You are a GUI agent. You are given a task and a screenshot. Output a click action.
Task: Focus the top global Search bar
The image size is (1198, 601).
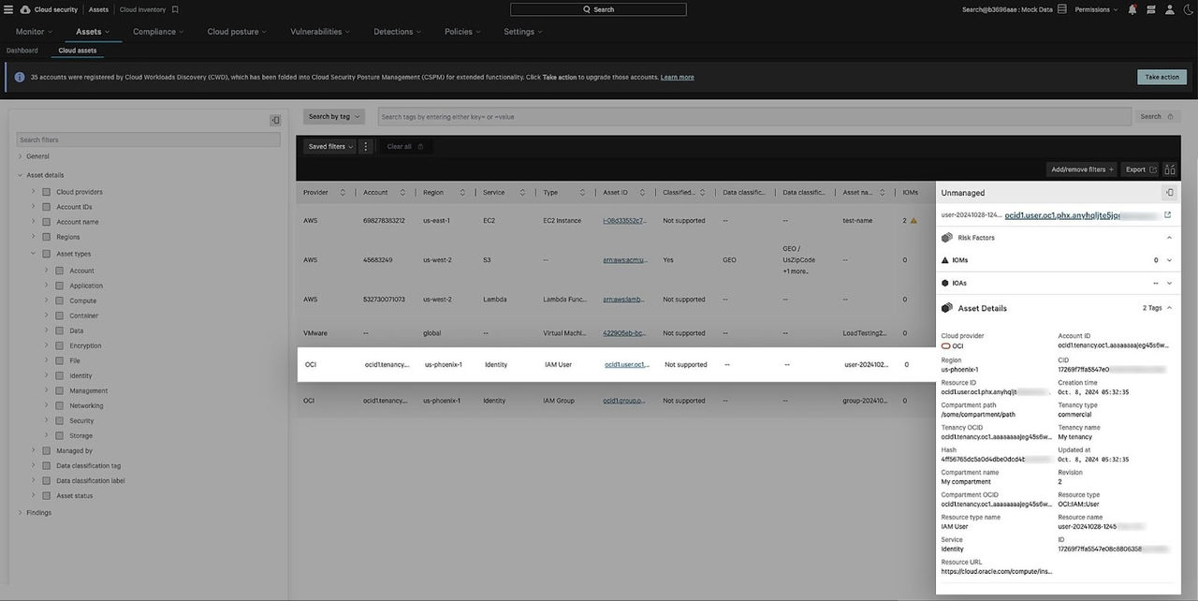pos(598,9)
